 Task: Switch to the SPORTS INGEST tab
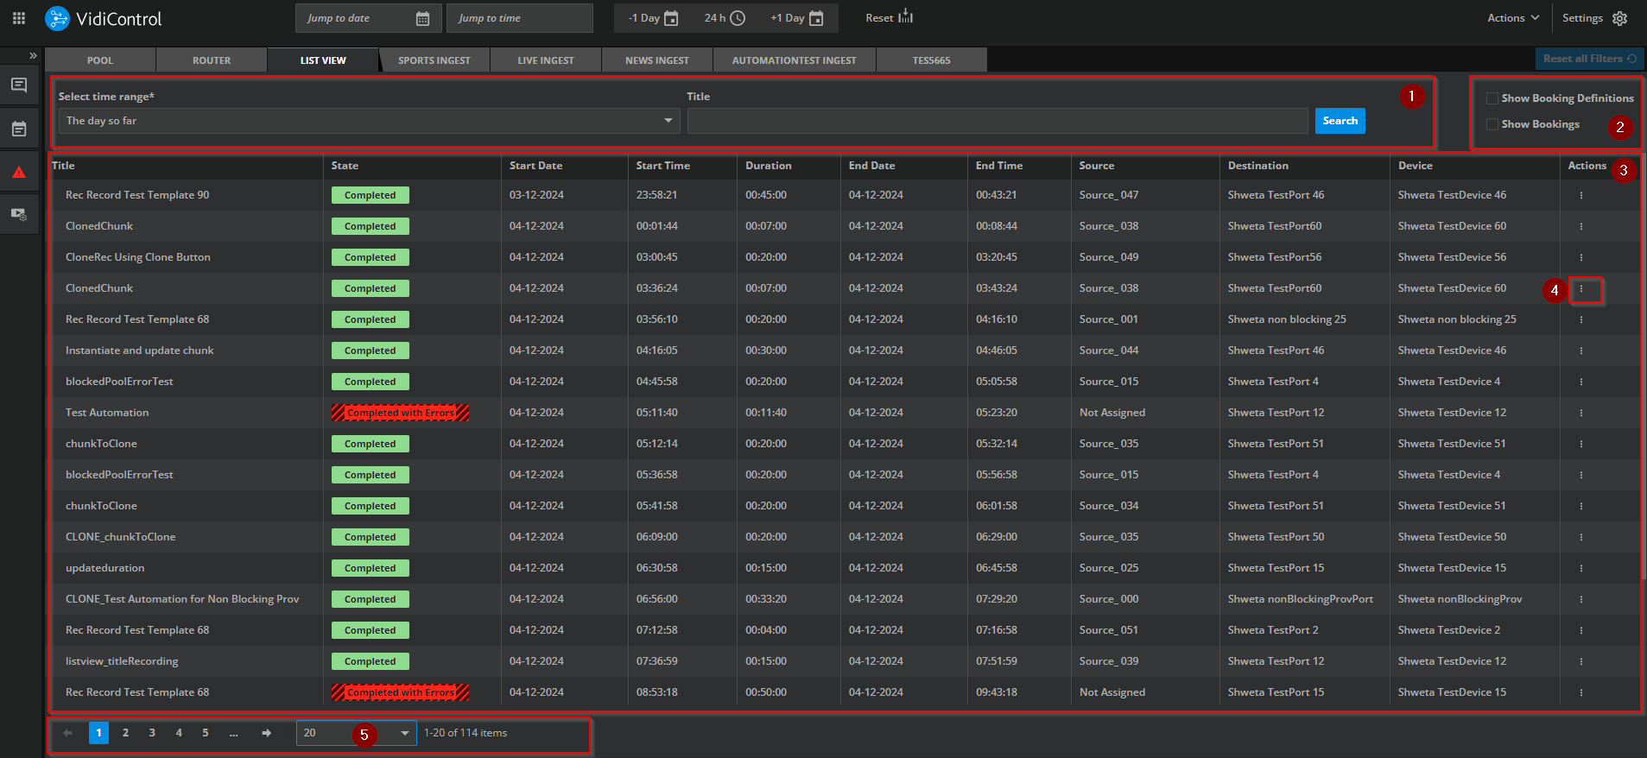[434, 60]
